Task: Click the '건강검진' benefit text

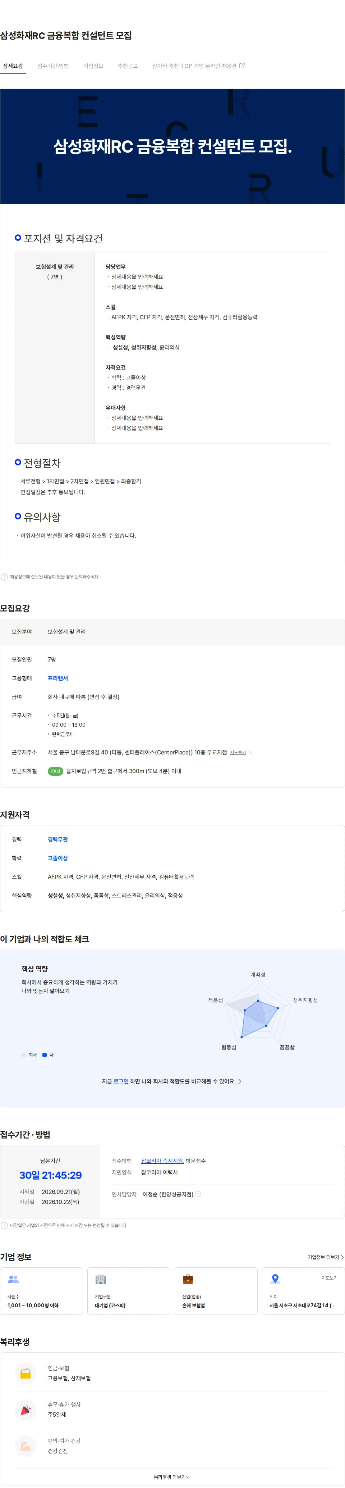Action: click(58, 1451)
